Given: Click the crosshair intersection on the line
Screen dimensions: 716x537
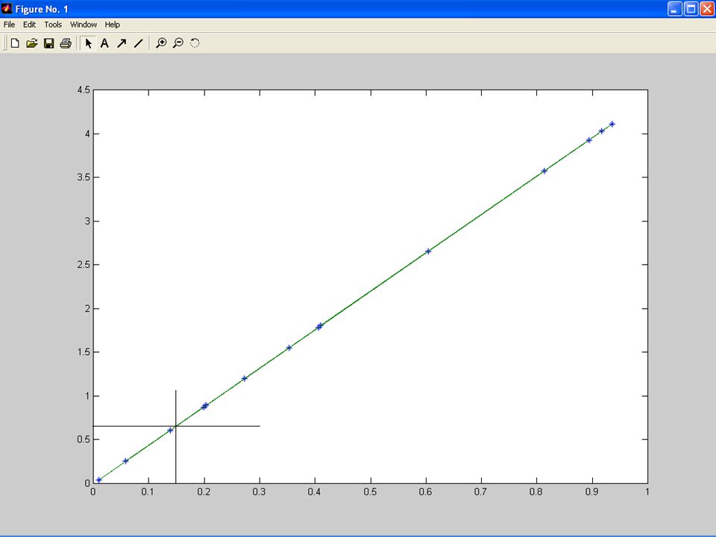Looking at the screenshot, I should [x=176, y=426].
